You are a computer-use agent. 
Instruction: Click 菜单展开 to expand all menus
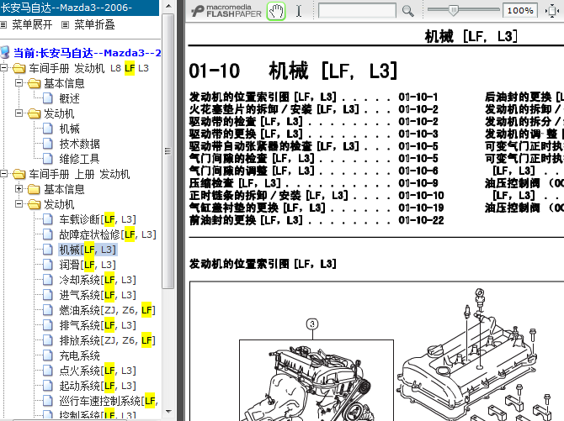[32, 24]
